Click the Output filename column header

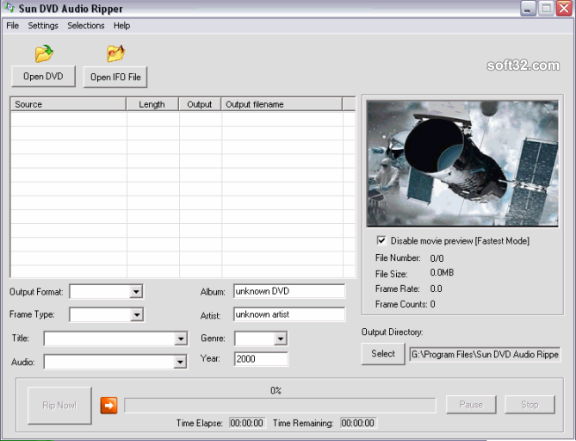pyautogui.click(x=282, y=104)
